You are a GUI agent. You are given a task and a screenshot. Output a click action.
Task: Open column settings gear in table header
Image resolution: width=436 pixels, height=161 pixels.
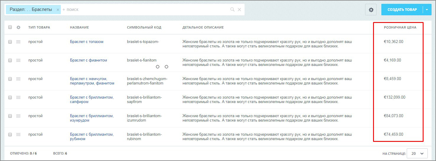[18, 27]
